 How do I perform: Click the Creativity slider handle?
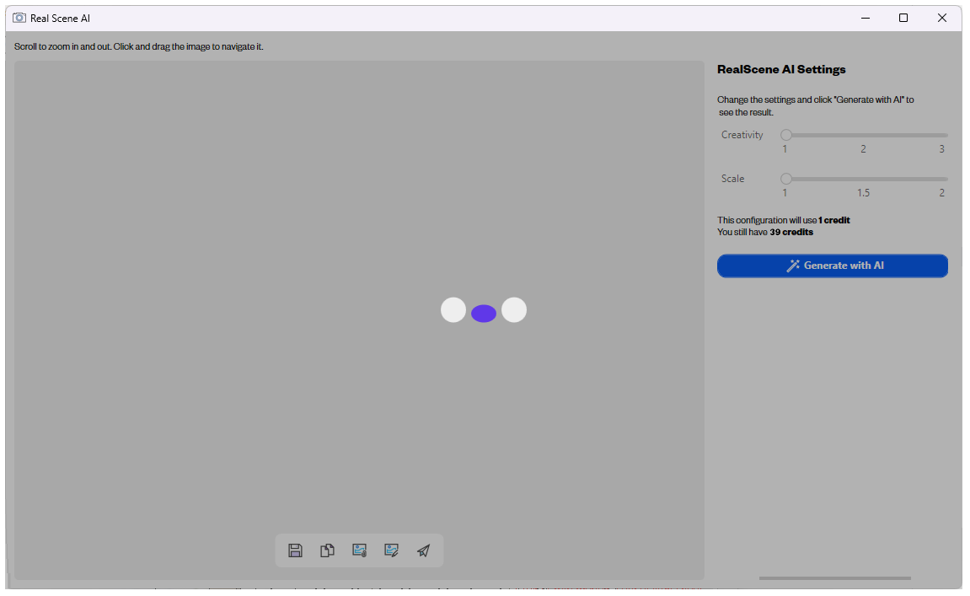(x=785, y=135)
